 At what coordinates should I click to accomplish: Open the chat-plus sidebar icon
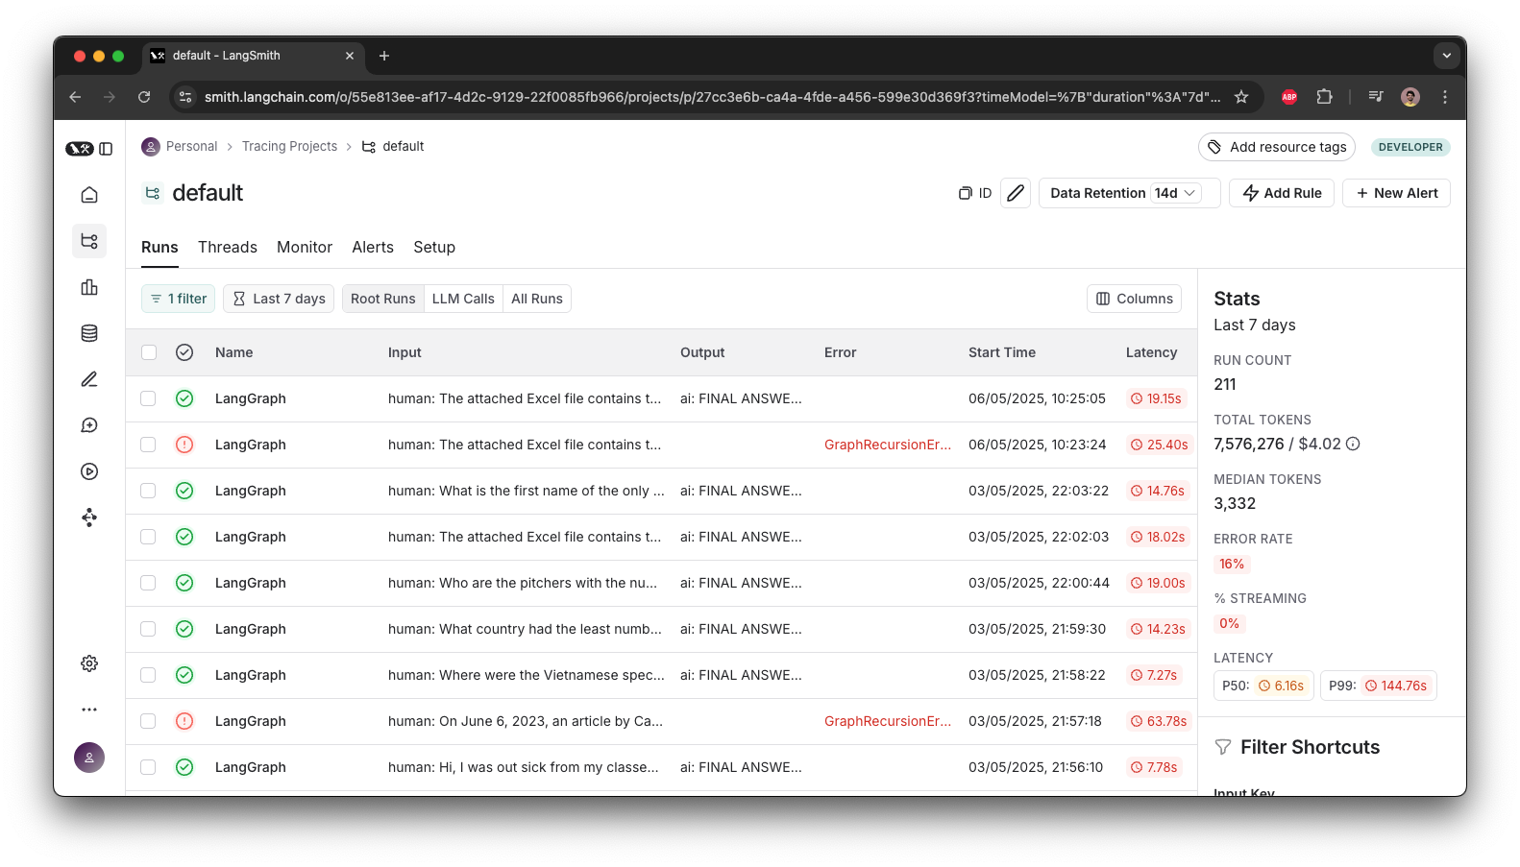(89, 425)
